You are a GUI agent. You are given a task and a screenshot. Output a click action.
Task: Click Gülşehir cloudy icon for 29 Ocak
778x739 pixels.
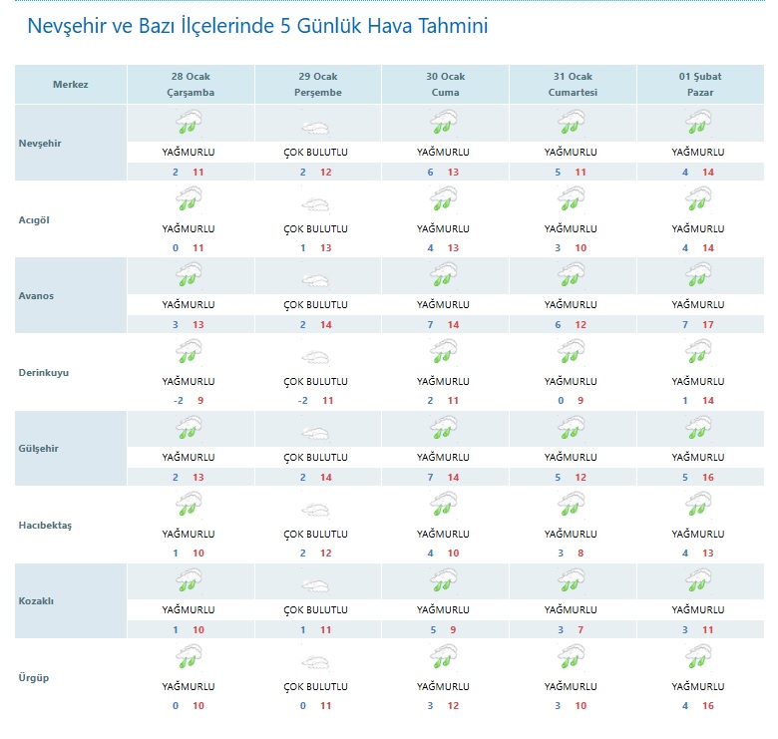coord(316,433)
